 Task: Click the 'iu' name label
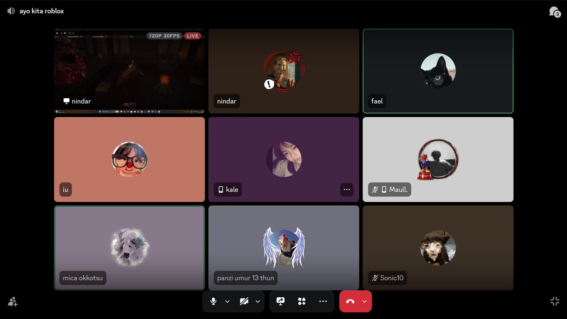click(66, 190)
